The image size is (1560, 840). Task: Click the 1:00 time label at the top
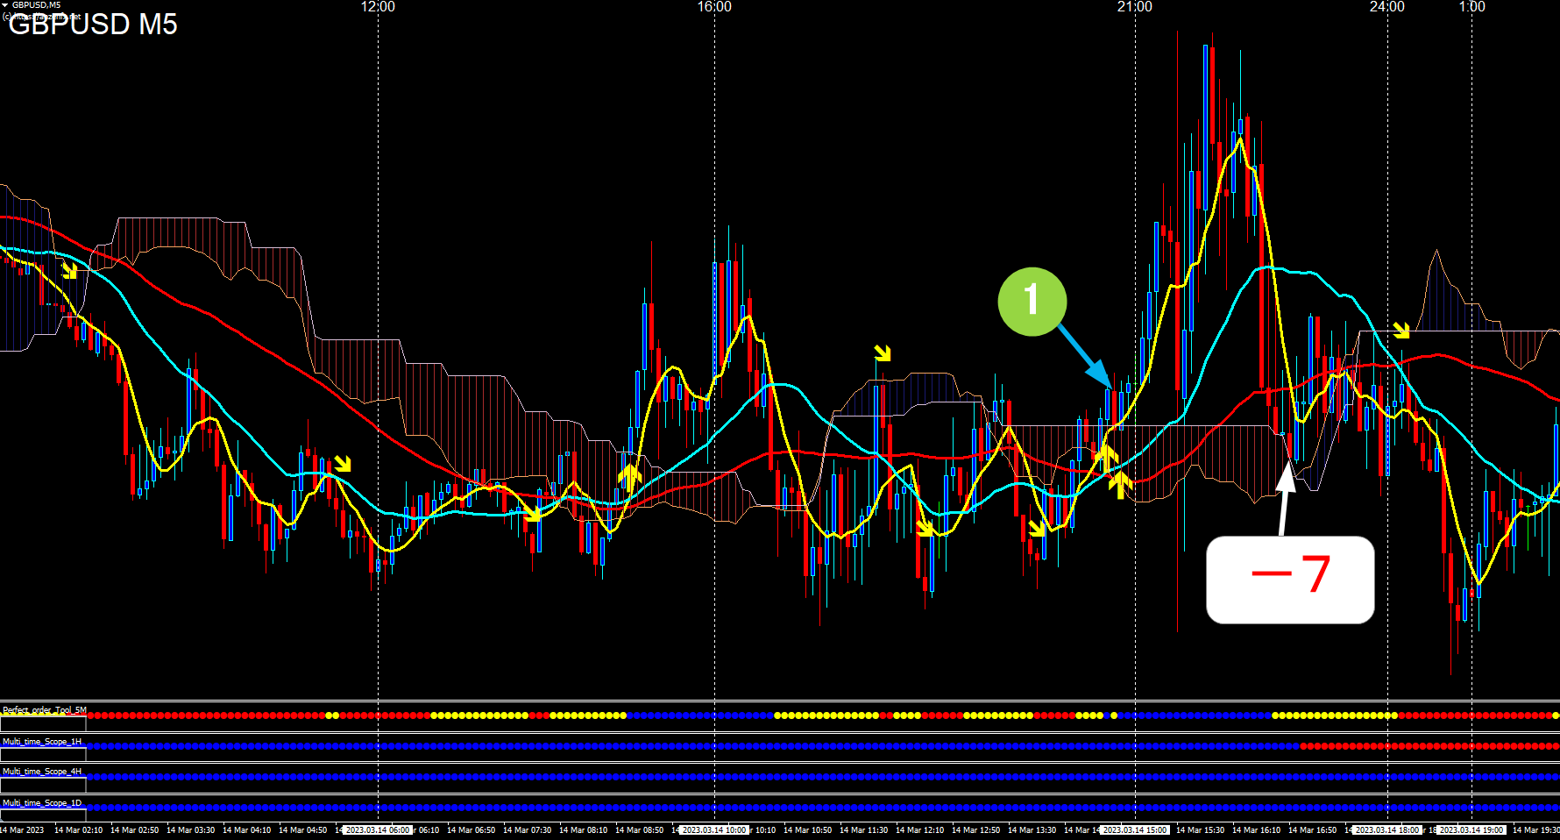1472,7
